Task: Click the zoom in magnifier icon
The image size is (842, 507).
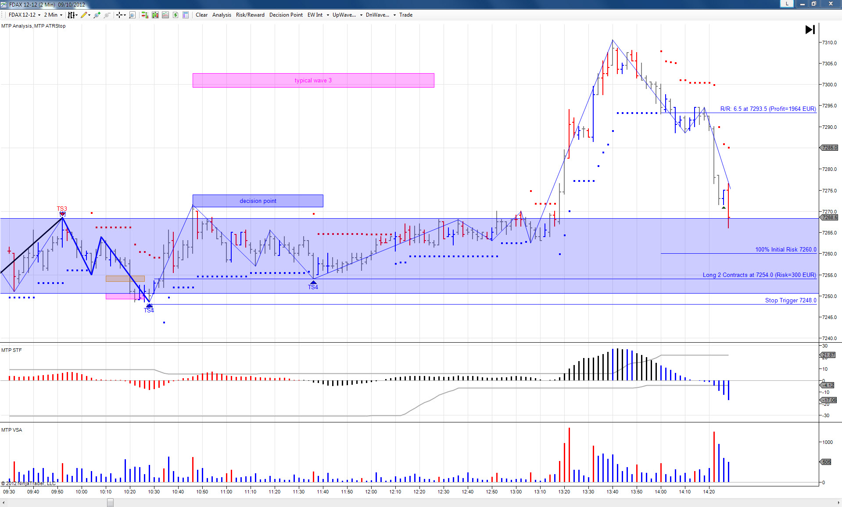Action: [x=97, y=15]
